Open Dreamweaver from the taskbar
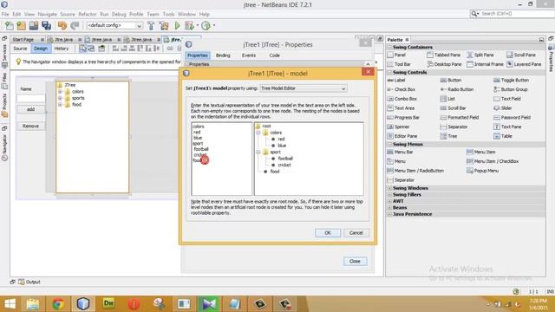Viewport: 555px width, 312px height. click(108, 304)
